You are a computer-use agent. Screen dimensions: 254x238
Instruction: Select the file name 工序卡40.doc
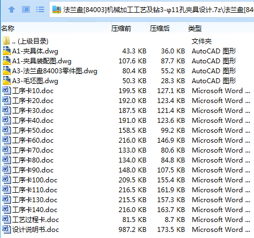33,121
